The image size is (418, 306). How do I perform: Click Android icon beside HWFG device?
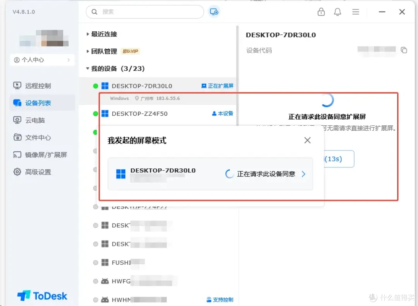coord(105,281)
